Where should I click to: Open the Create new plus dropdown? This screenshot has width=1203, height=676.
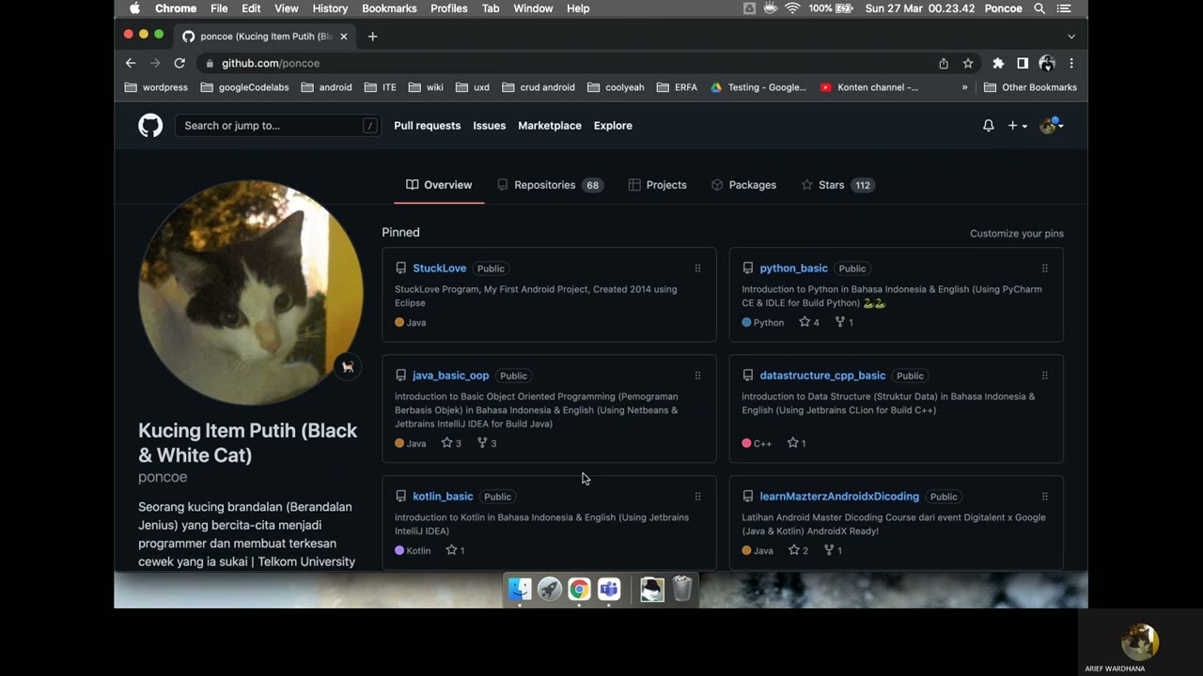tap(1017, 126)
